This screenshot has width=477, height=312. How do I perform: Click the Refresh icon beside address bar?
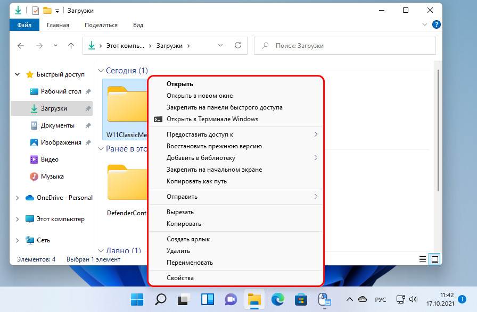coord(238,46)
